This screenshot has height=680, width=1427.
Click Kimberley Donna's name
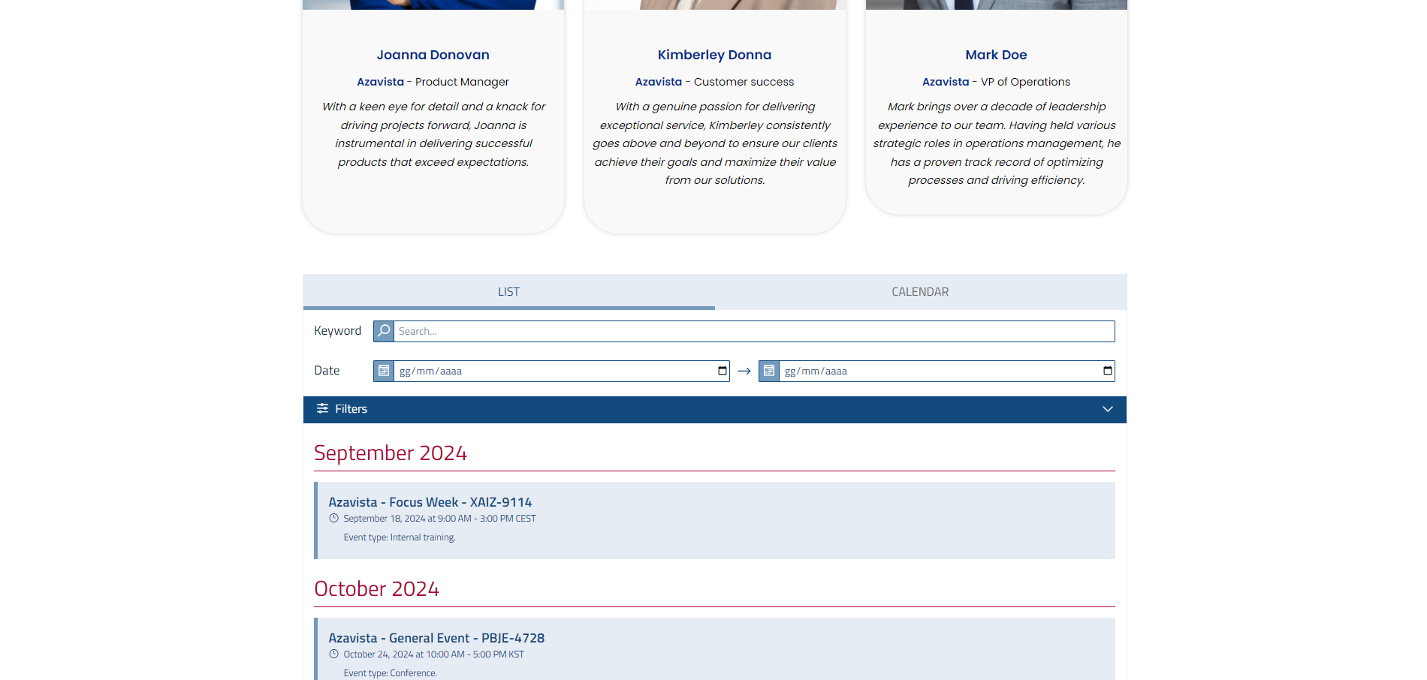pos(714,55)
